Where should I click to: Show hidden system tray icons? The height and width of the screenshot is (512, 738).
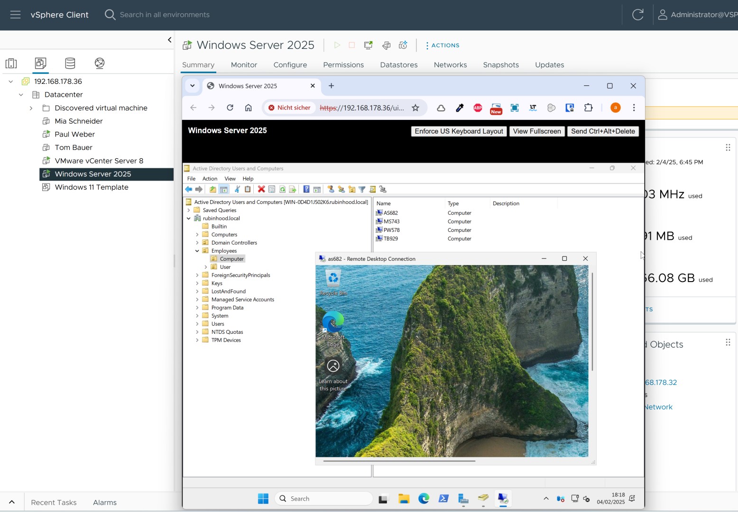click(546, 498)
